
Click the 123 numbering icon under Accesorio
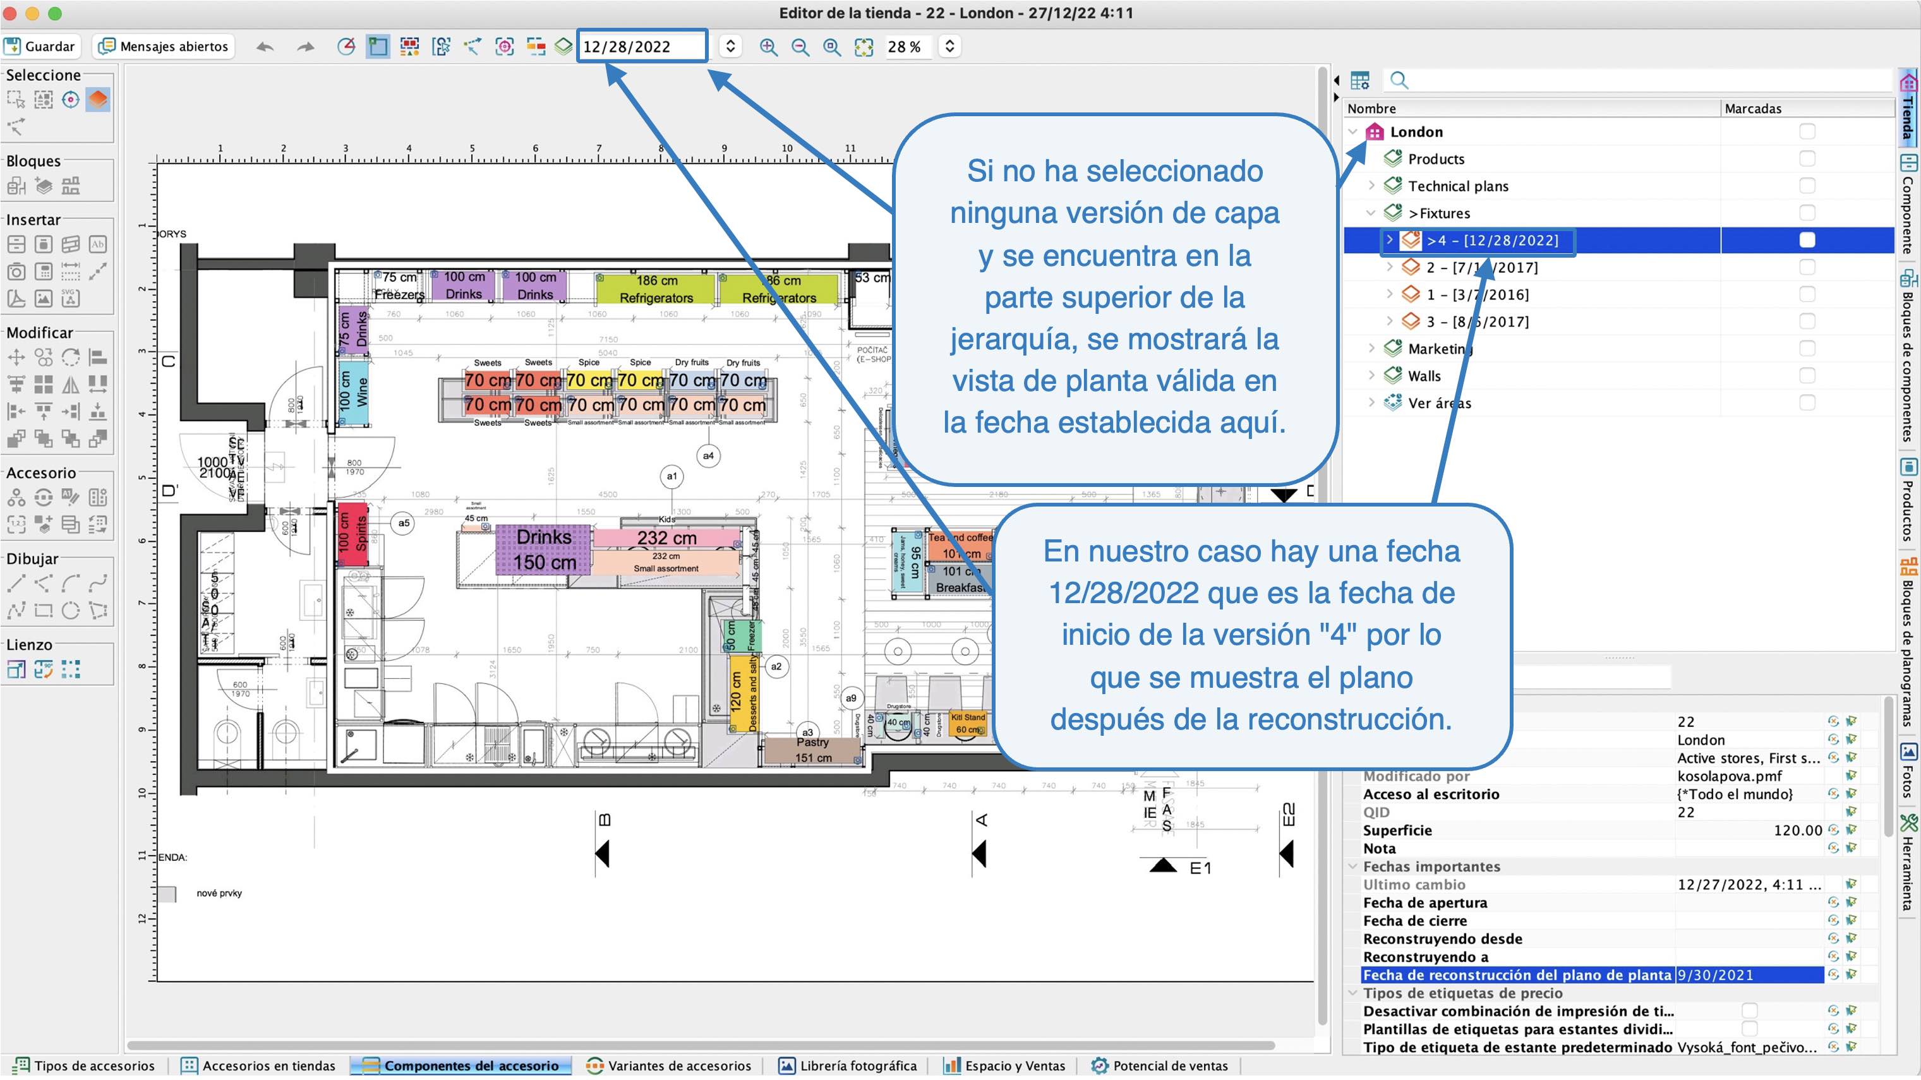coord(16,525)
